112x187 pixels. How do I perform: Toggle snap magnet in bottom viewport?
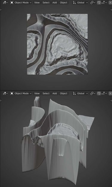[99, 93]
